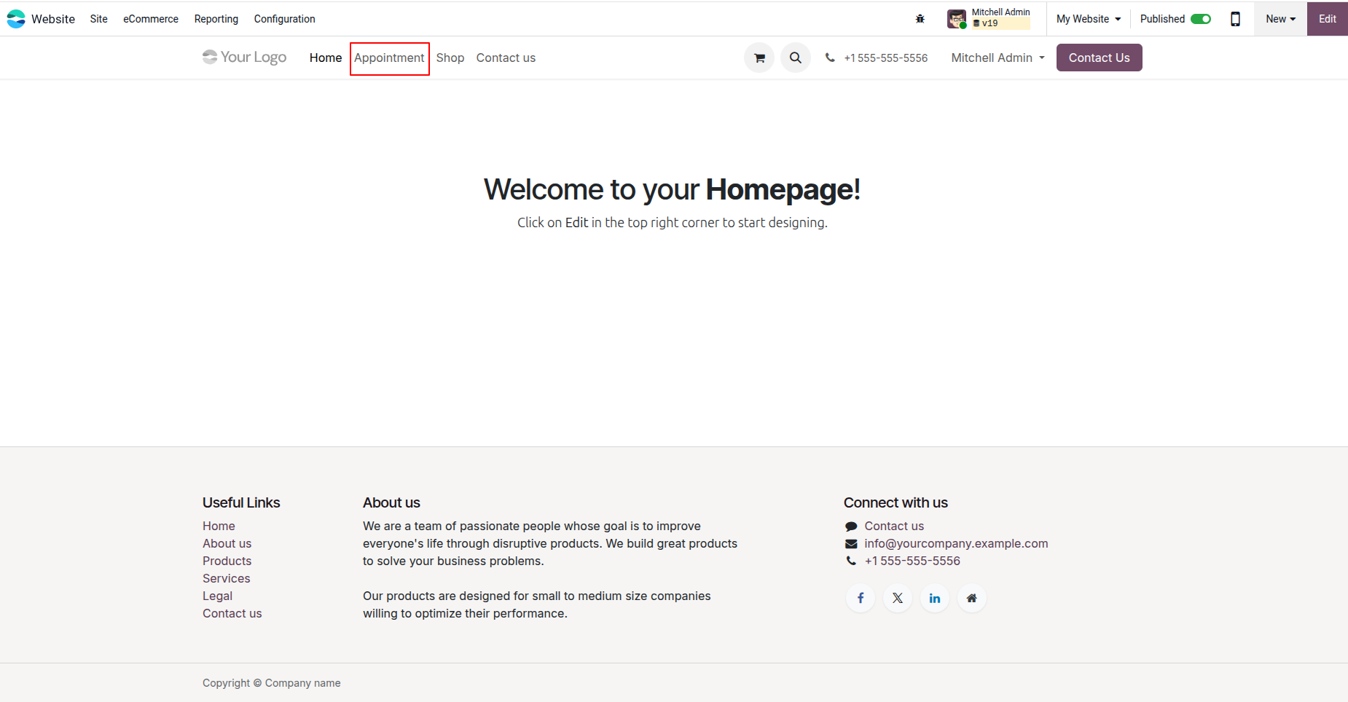The height and width of the screenshot is (702, 1348).
Task: Click the footer envelope email icon
Action: (851, 544)
